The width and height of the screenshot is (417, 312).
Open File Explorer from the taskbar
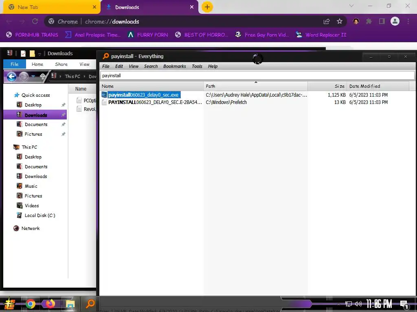point(70,304)
